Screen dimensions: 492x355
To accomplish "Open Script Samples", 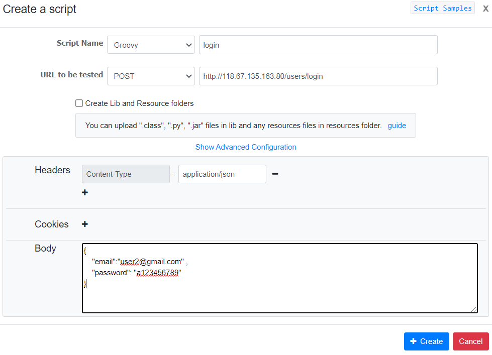I will (x=442, y=8).
